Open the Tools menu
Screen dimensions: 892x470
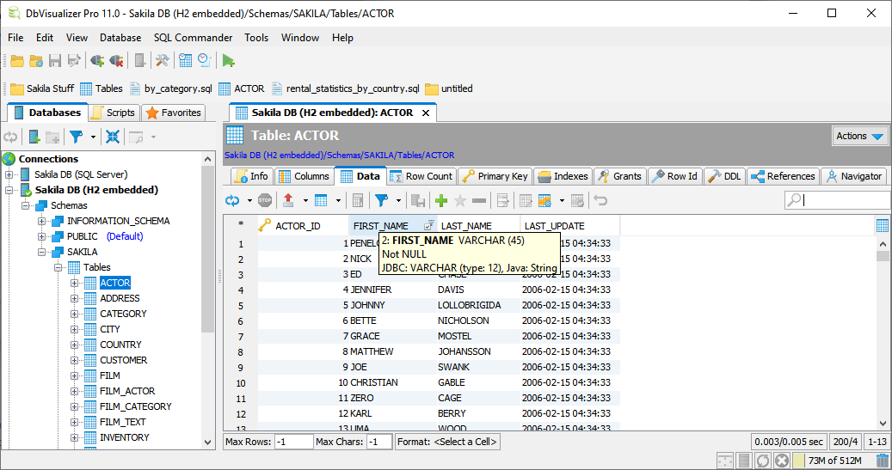(256, 38)
